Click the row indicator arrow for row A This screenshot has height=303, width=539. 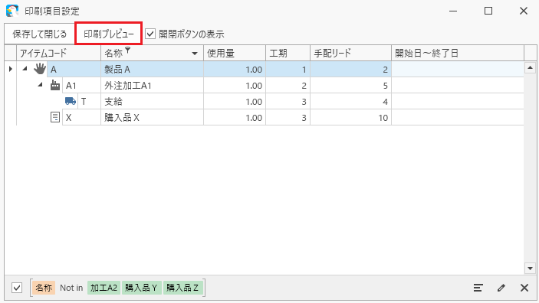(10, 69)
